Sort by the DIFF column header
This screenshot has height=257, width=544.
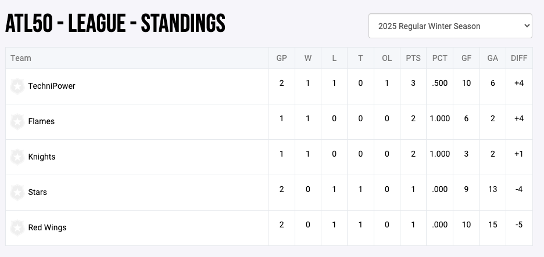[519, 58]
